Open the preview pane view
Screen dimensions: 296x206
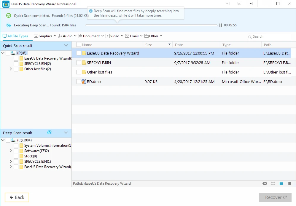pos(289,183)
